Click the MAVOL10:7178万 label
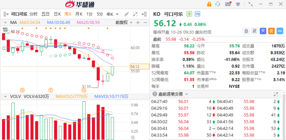 coord(111,96)
